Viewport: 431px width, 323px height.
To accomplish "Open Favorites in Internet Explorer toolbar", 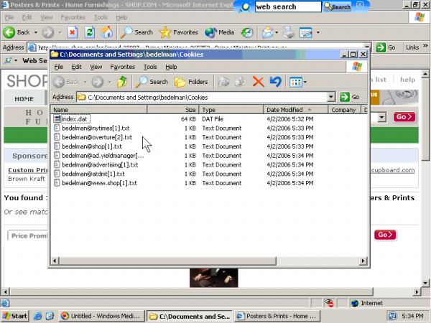I will tap(179, 32).
